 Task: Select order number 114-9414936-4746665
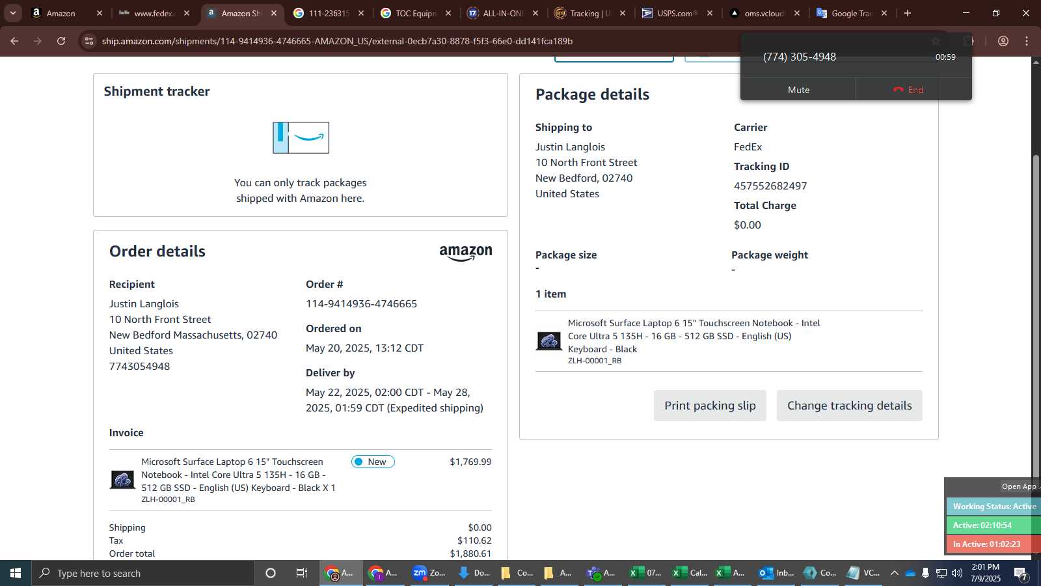point(361,304)
